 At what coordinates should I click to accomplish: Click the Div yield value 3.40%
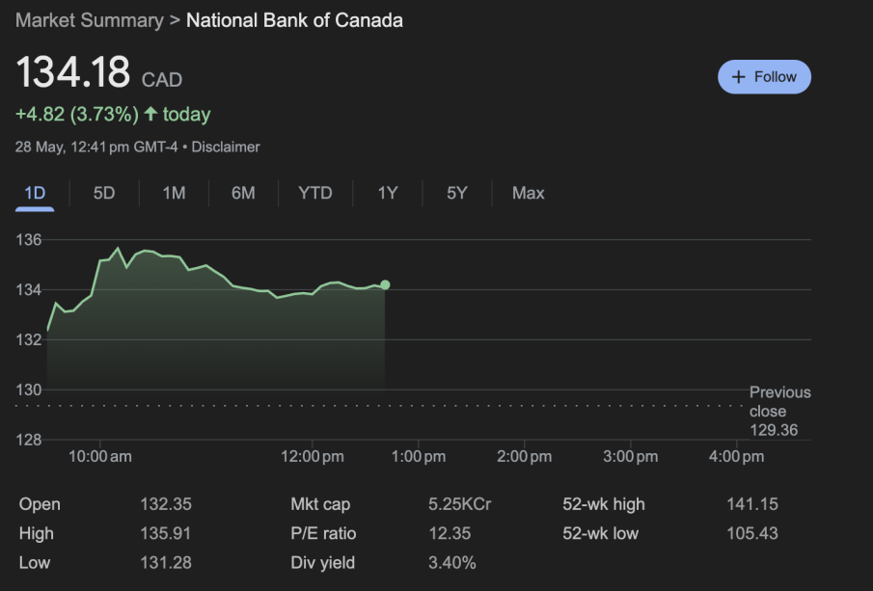click(x=452, y=563)
